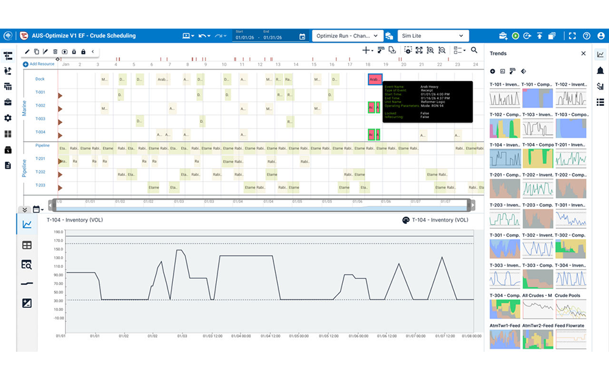Screen dimensions: 609x381
Task: Open the calendar date picker icon
Action: click(302, 37)
